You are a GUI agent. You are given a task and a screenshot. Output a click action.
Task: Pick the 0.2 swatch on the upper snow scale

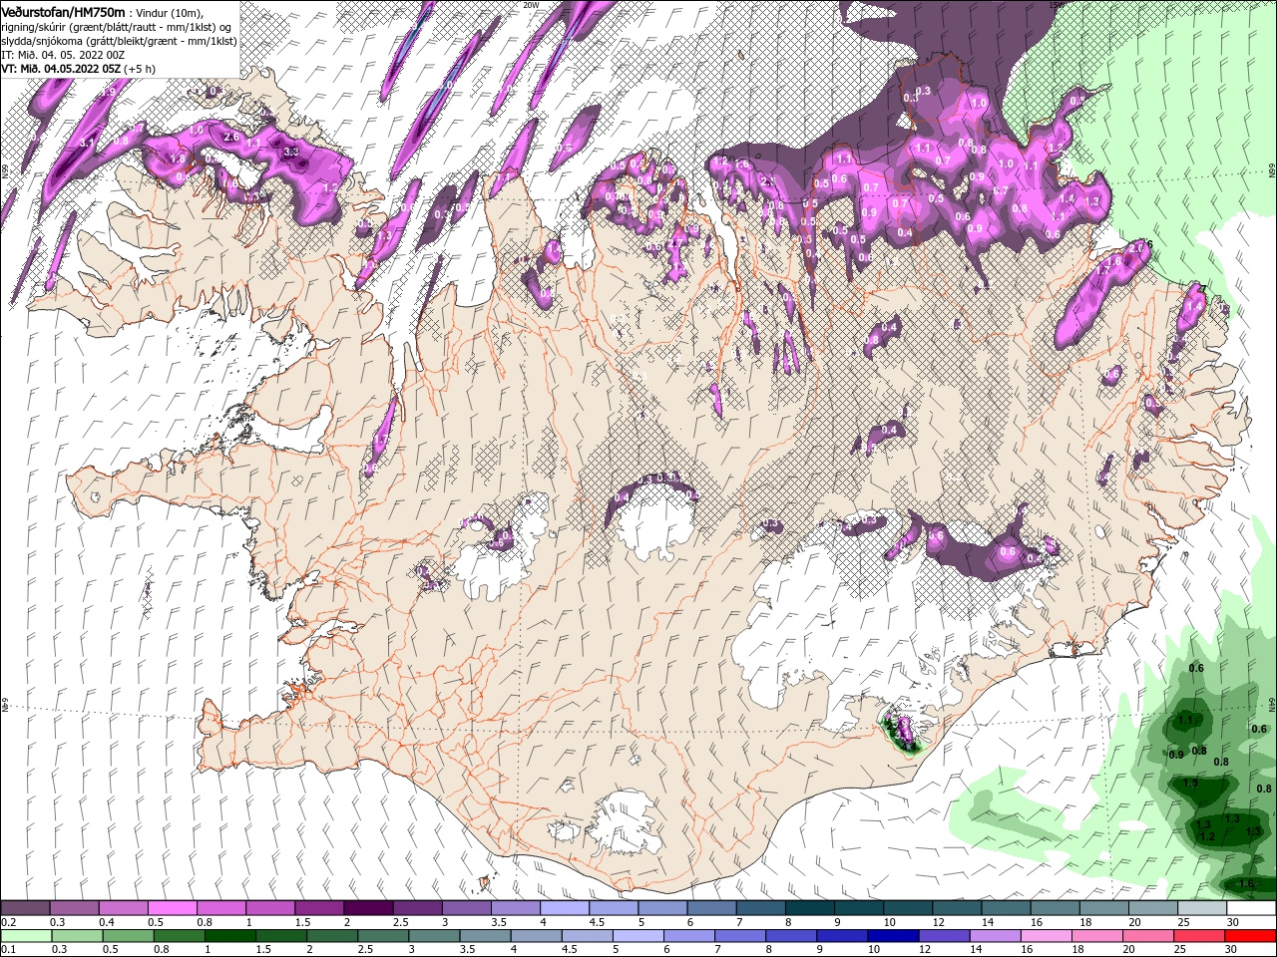pyautogui.click(x=25, y=908)
